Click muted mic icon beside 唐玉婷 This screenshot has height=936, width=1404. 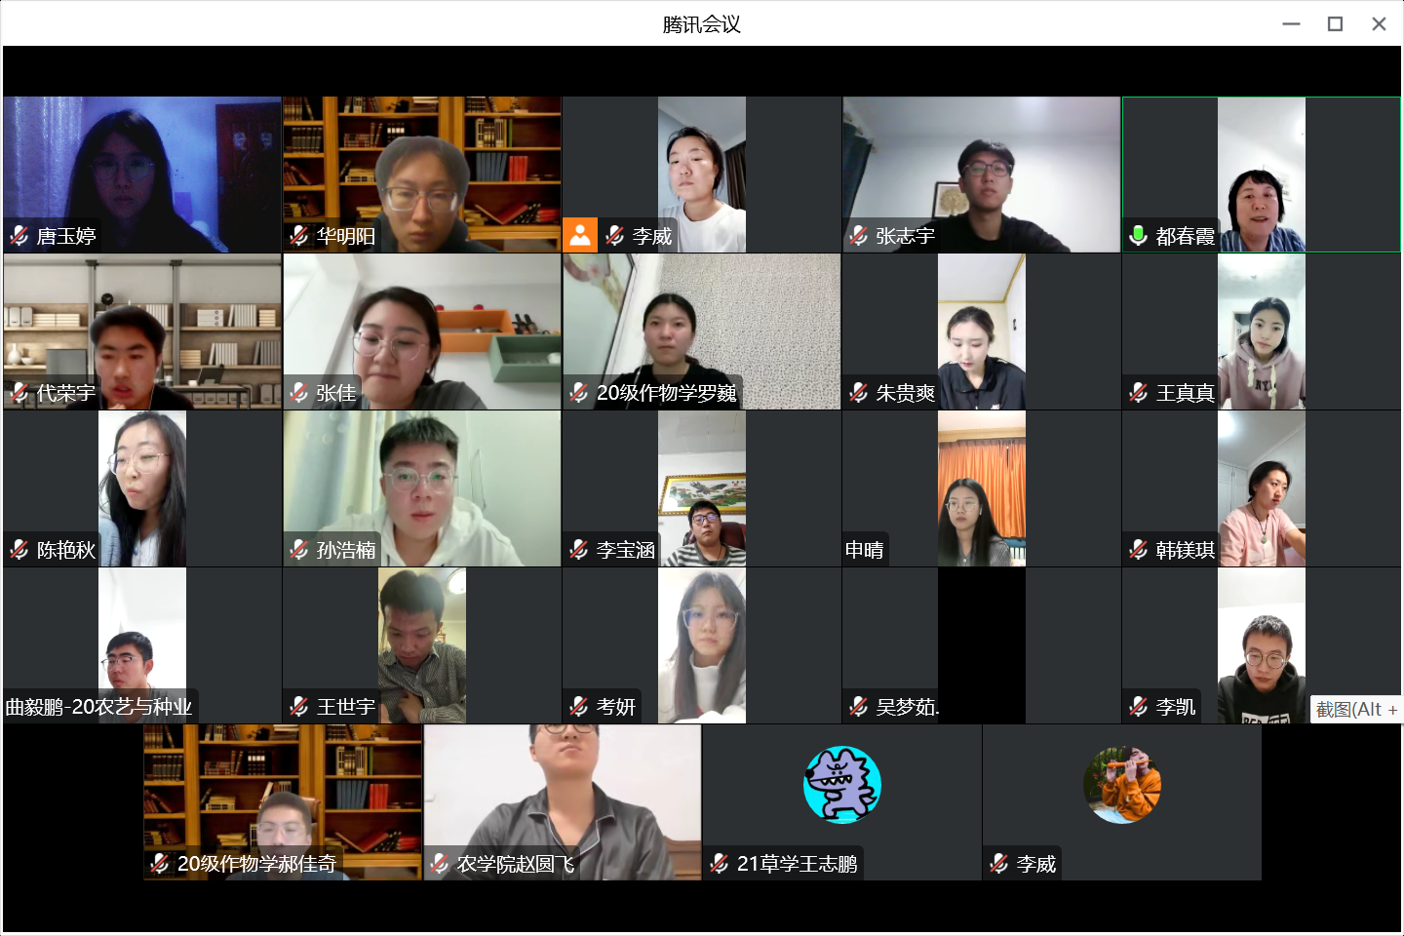pos(19,235)
